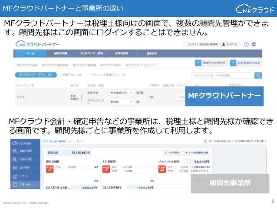Image resolution: width=277 pixels, height=208 pixels.
Task: Open the 管理者 permission dropdown
Action: (121, 102)
